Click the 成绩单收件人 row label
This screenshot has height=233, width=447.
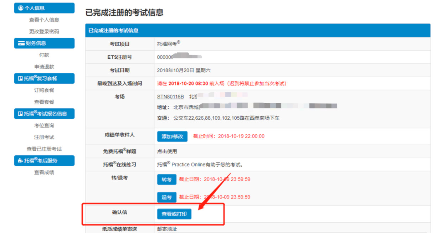(120, 135)
